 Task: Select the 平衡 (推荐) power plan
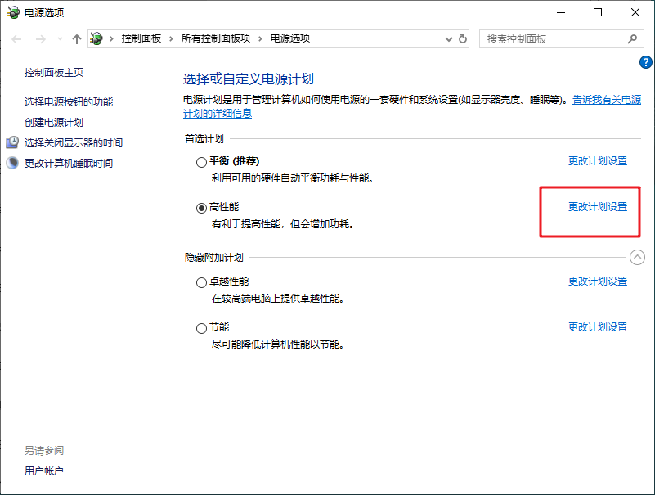201,162
